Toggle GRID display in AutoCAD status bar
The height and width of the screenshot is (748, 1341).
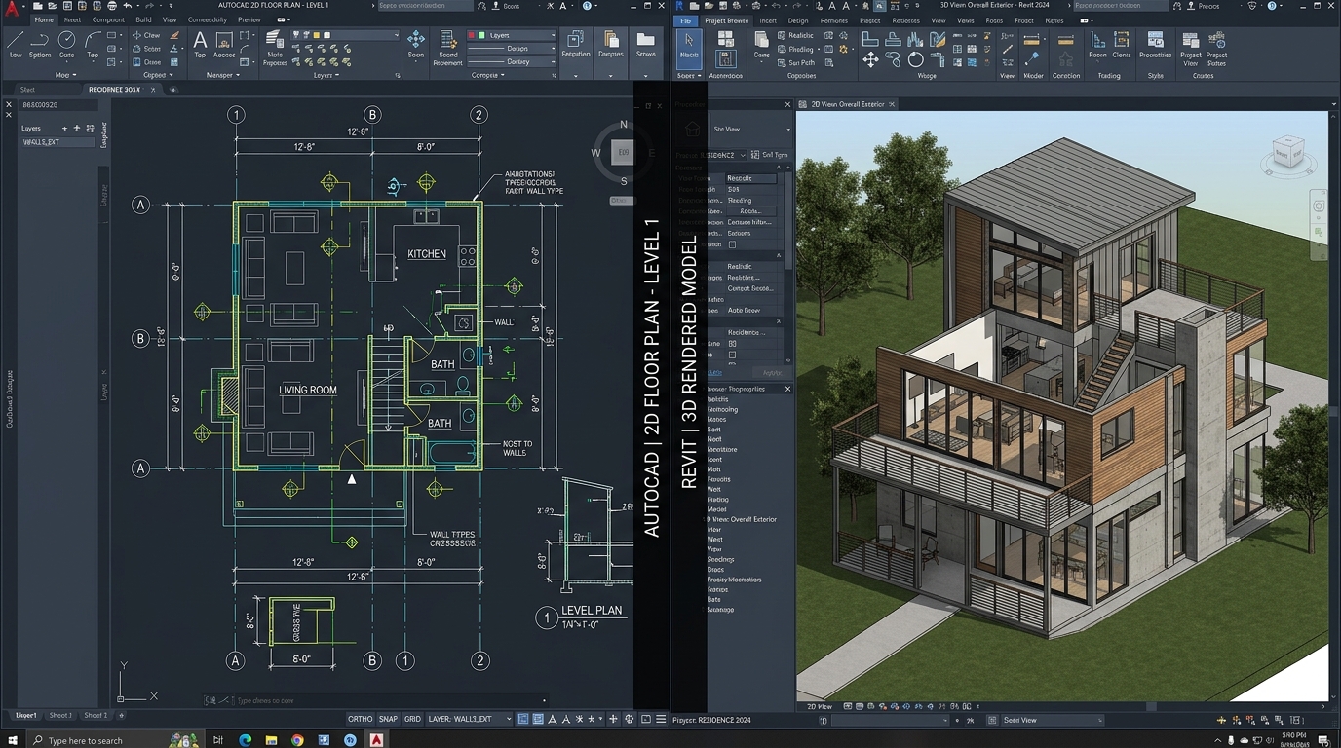coord(412,719)
